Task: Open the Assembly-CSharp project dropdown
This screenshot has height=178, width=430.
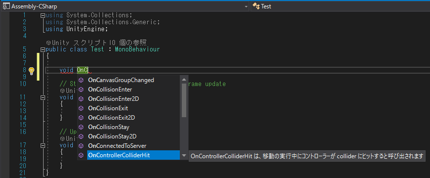Action: coord(246,6)
